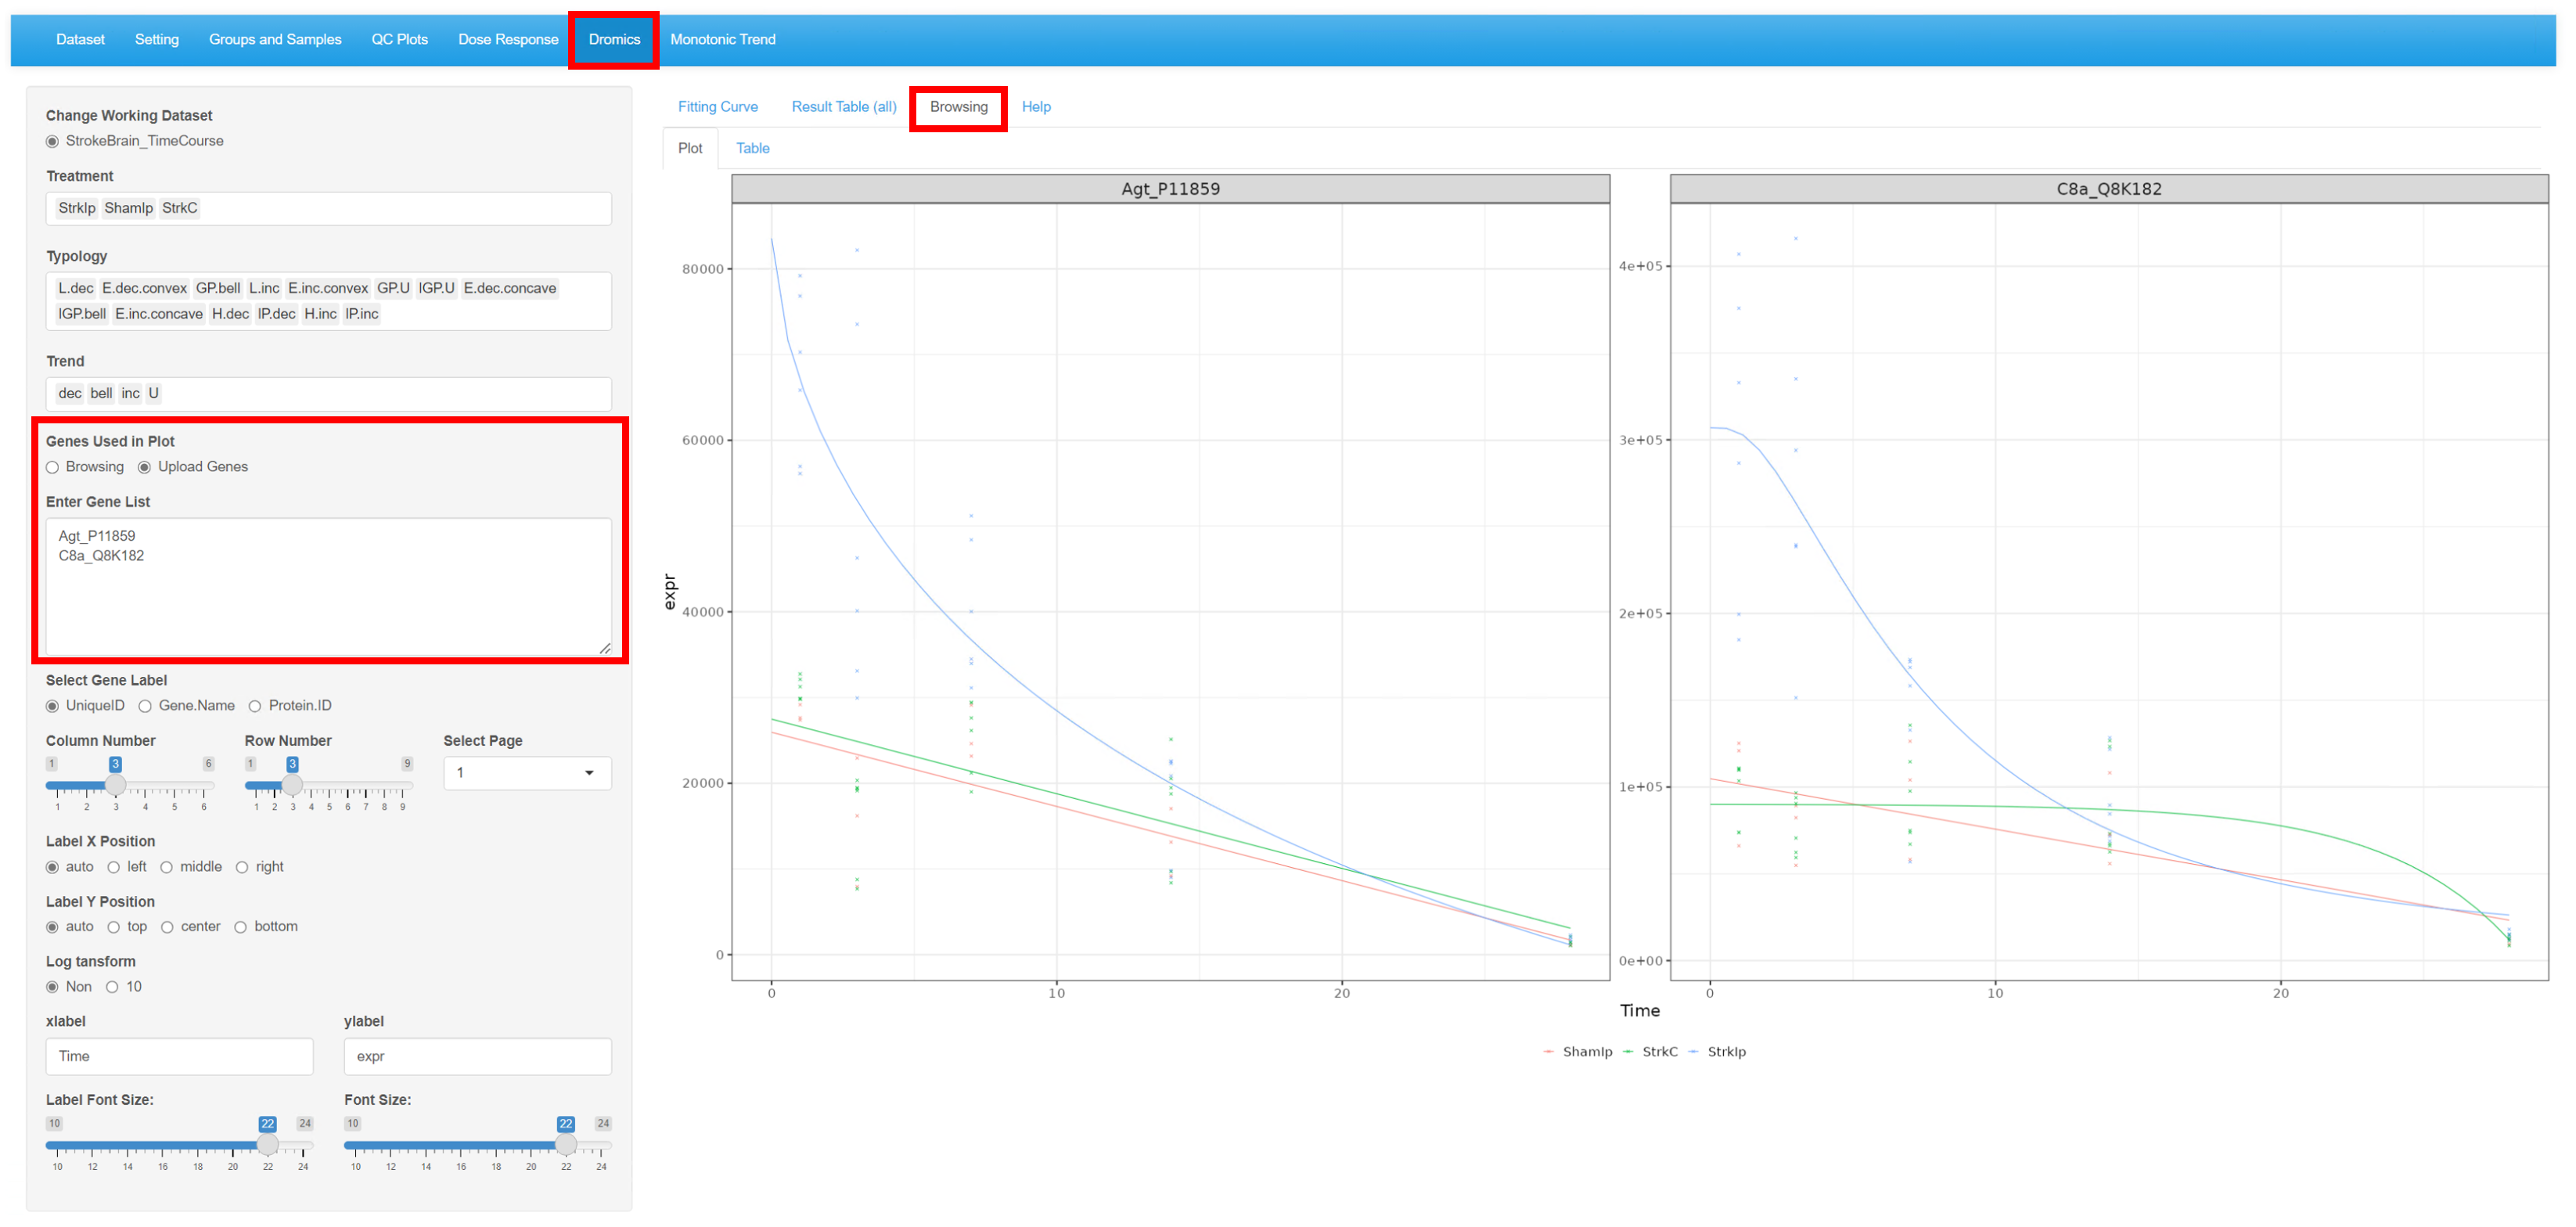Screen dimensions: 2576x1227
Task: Click the Label Font Size slider handle
Action: pyautogui.click(x=268, y=1146)
